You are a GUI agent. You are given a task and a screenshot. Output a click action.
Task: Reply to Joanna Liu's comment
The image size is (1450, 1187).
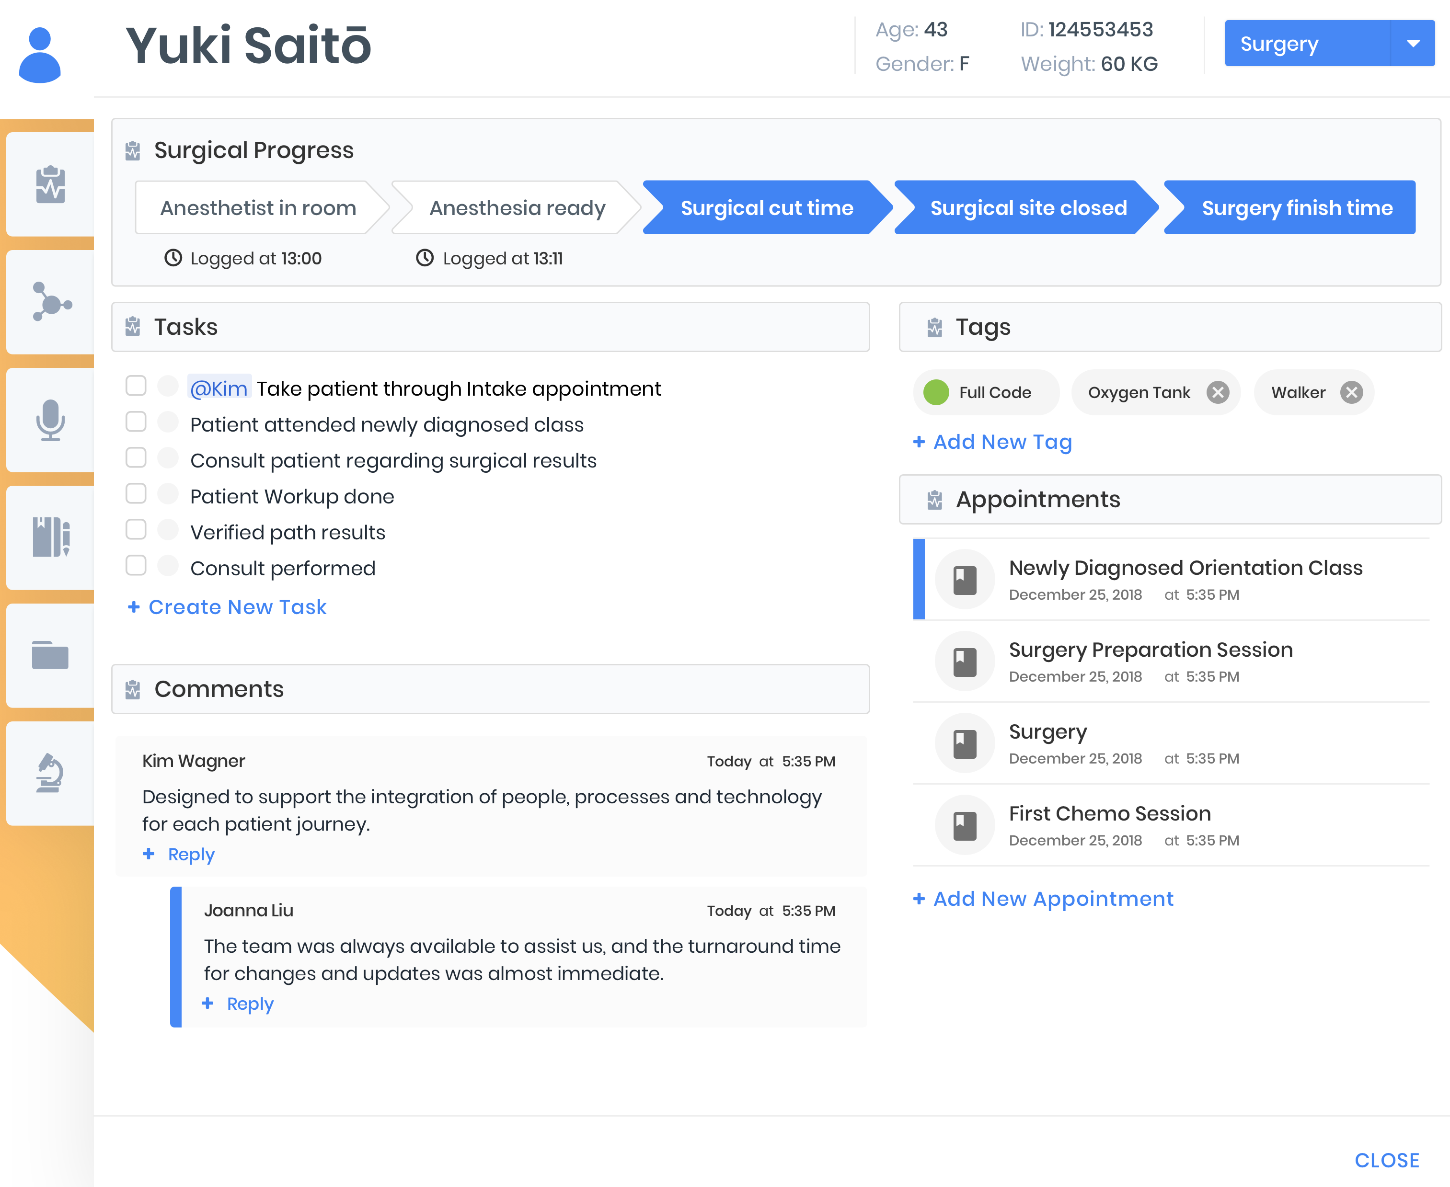pyautogui.click(x=249, y=1004)
